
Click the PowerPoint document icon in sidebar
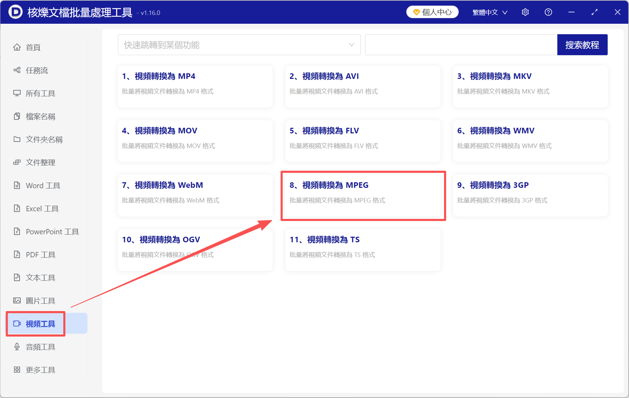(17, 231)
